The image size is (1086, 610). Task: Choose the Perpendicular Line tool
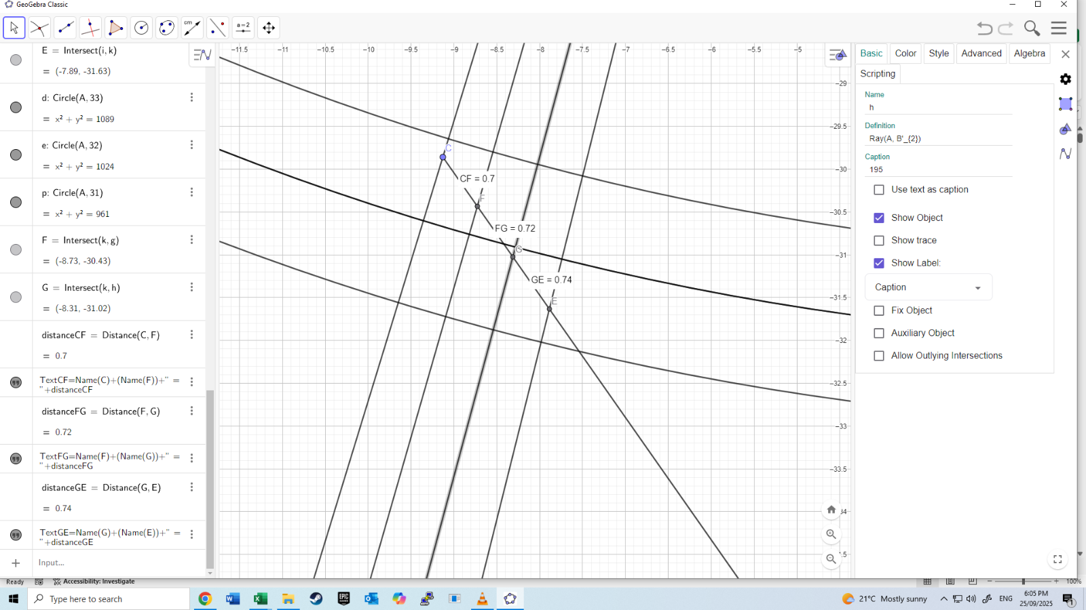90,28
